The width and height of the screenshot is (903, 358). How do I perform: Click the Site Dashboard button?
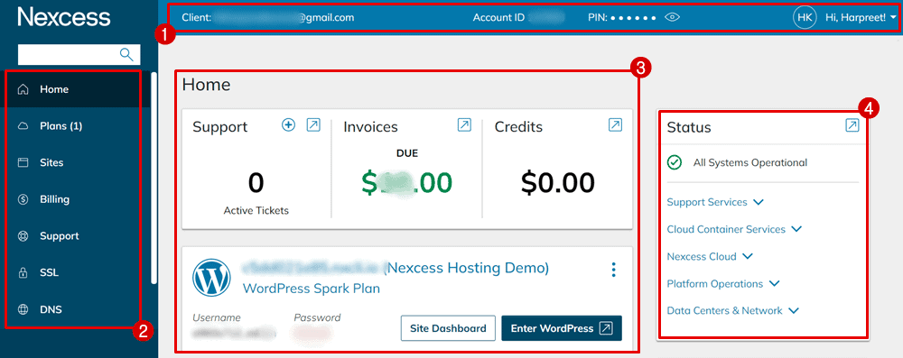point(448,328)
